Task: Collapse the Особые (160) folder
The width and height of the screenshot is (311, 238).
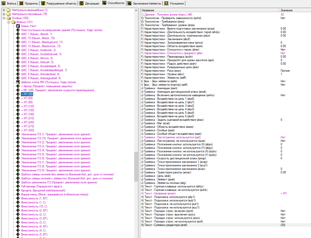Action: [x=4, y=18]
